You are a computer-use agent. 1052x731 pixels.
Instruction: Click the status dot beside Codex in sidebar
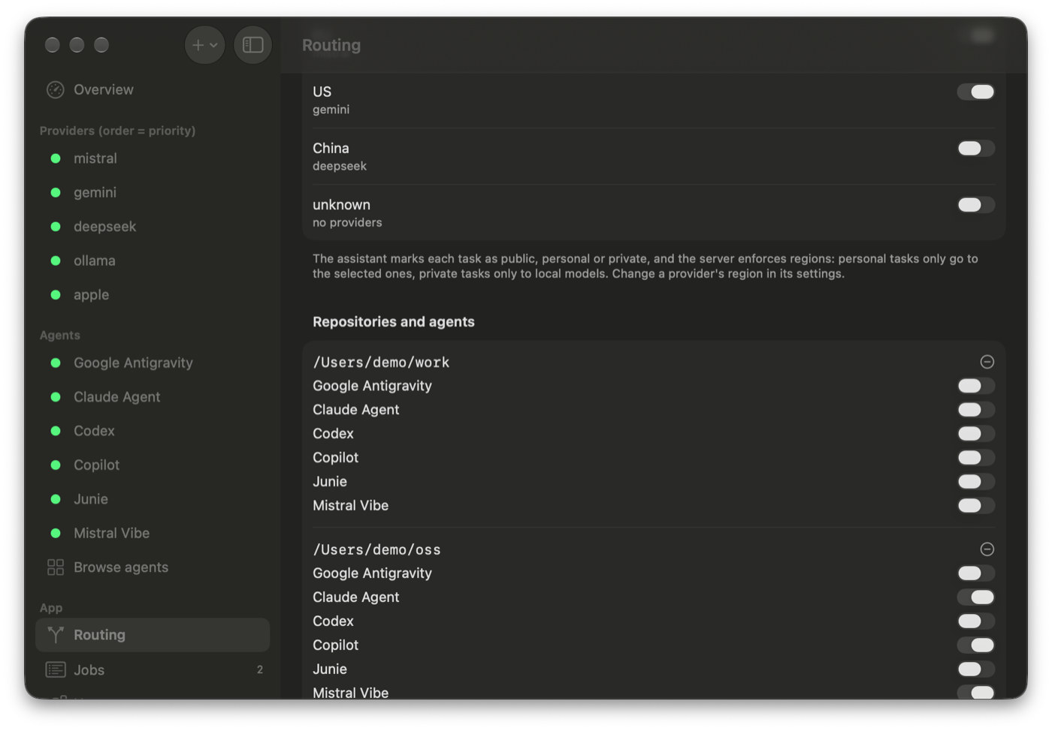coord(56,431)
